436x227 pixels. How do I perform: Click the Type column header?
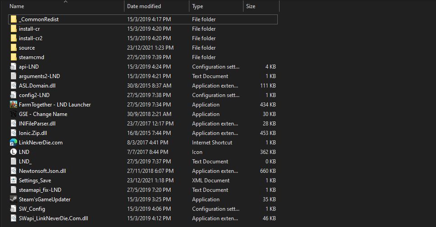click(197, 6)
